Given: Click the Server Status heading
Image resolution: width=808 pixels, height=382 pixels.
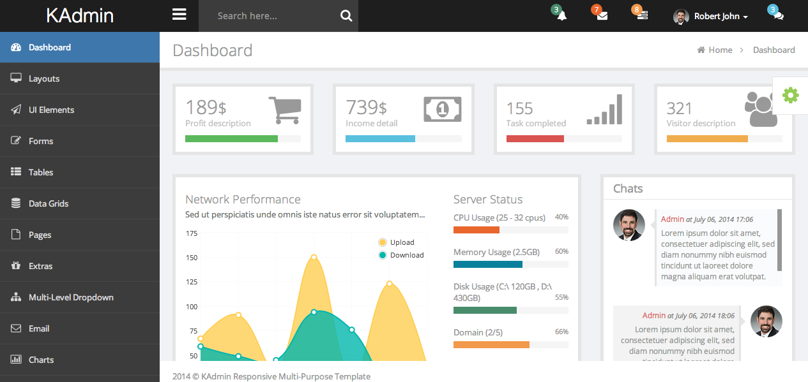Looking at the screenshot, I should [x=488, y=199].
